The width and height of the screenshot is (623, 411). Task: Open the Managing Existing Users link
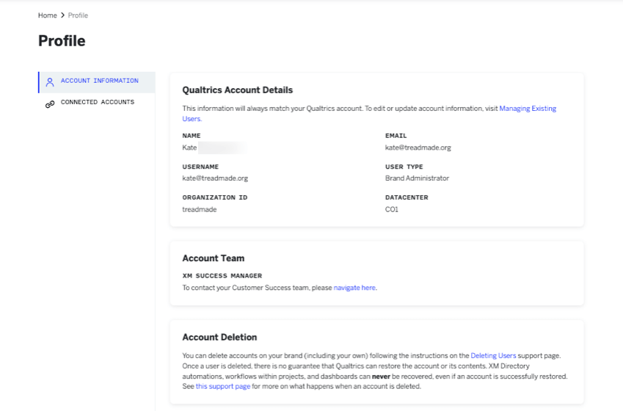[528, 109]
